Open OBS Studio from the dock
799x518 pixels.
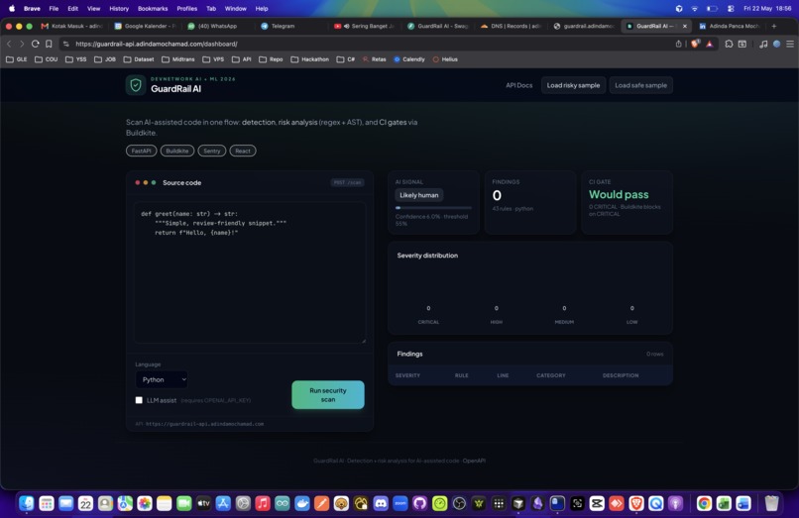tap(459, 504)
